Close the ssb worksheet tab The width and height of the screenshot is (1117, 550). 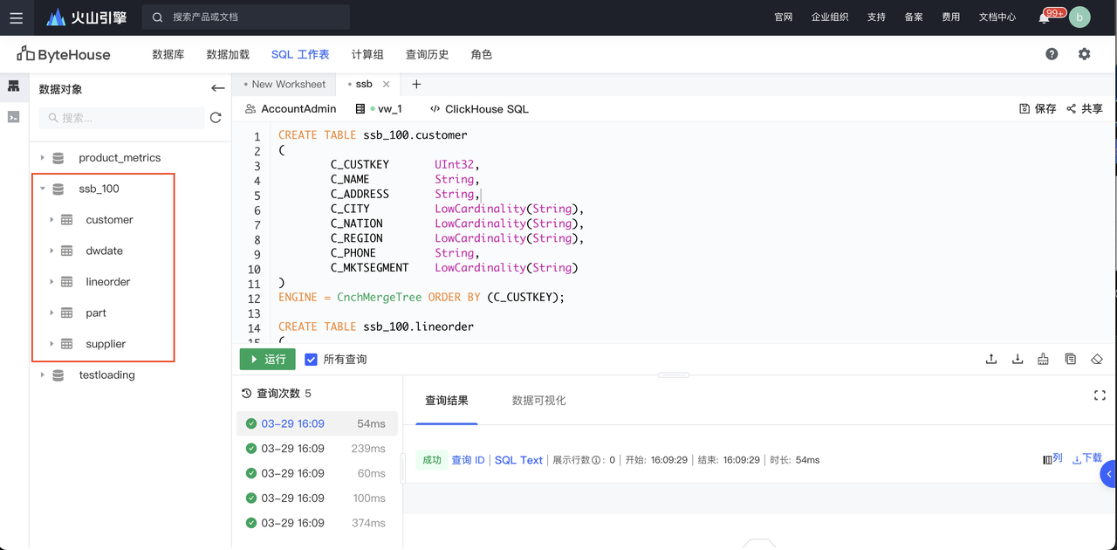(x=387, y=85)
